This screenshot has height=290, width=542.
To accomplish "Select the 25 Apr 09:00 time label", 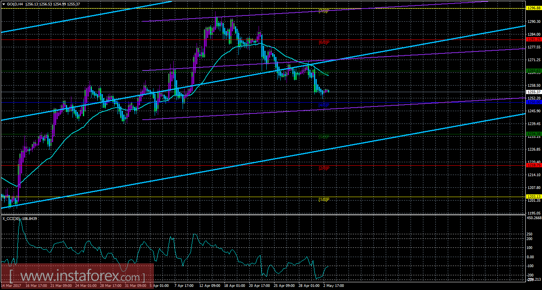I will click(285, 286).
